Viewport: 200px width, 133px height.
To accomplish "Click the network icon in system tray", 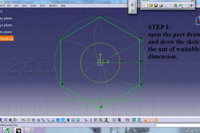I will 192,131.
